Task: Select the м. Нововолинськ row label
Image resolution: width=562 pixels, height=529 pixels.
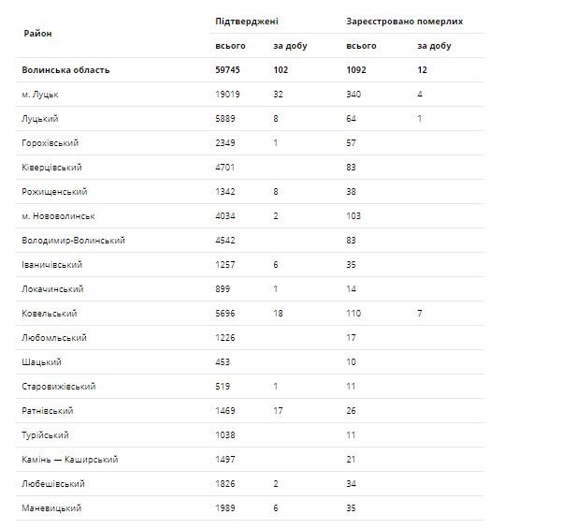Action: 58,216
